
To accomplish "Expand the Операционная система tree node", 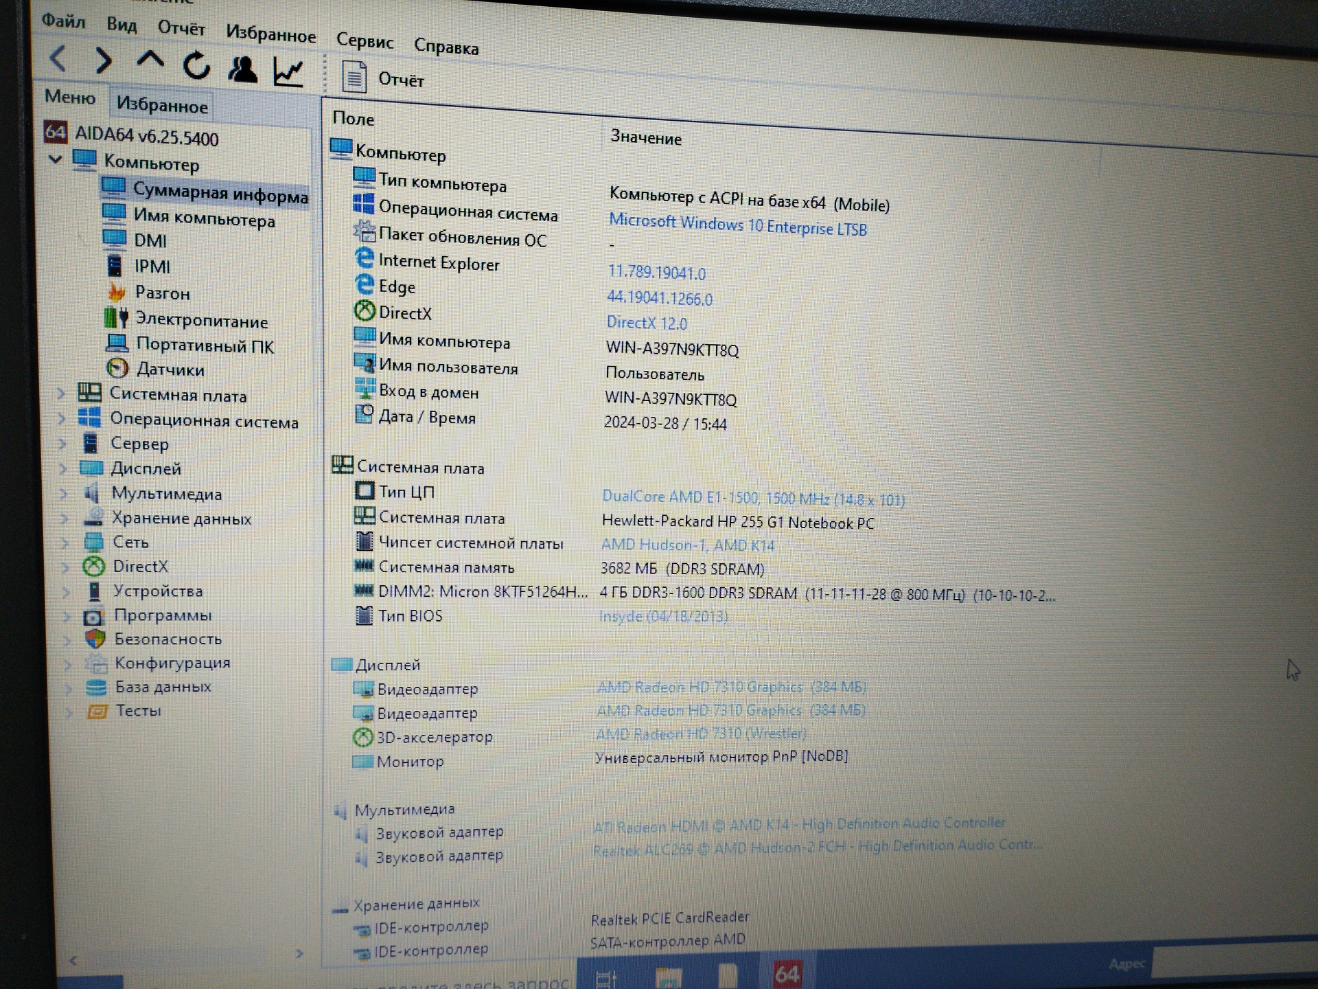I will (x=62, y=418).
